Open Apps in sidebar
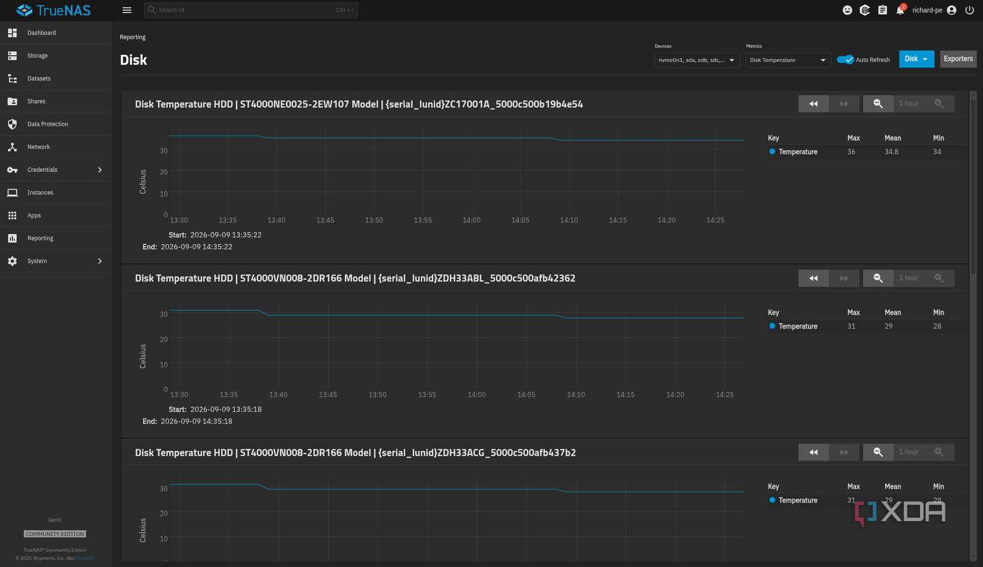 (55, 216)
